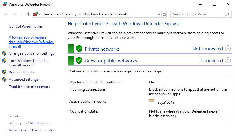The width and height of the screenshot is (235, 138).
Task: Click the firewall state value On
Action: click(152, 82)
